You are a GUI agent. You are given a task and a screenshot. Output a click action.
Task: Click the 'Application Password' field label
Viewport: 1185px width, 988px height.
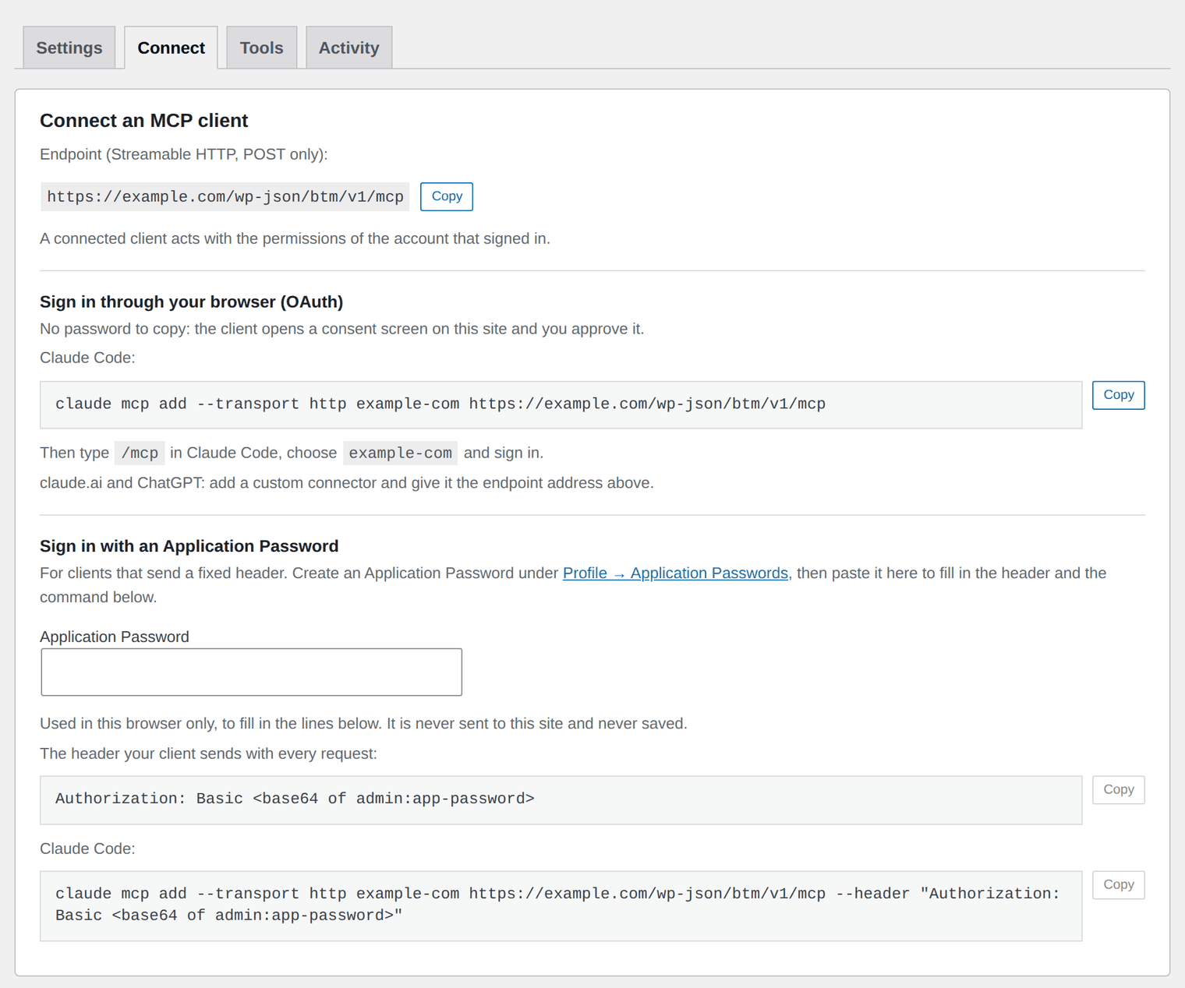(x=115, y=637)
